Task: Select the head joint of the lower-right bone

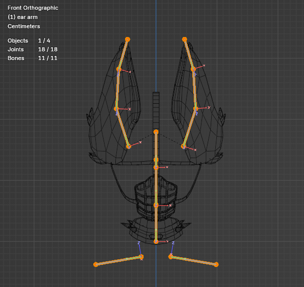Action: click(x=171, y=257)
